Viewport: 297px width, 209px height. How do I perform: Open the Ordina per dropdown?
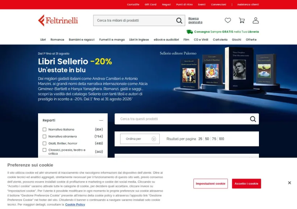pyautogui.click(x=140, y=139)
